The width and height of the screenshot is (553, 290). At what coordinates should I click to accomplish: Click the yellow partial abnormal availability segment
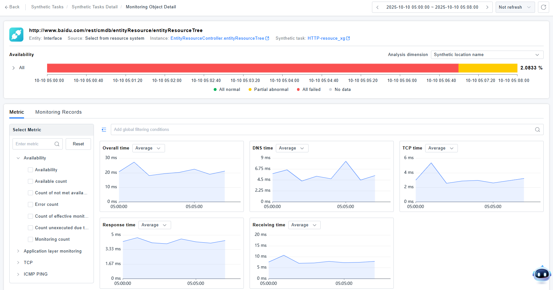click(x=487, y=68)
